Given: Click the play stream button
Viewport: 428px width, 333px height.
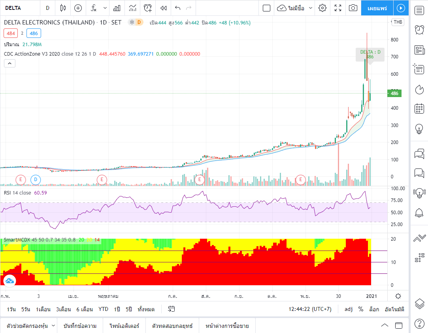Looking at the screenshot, I should (x=401, y=8).
